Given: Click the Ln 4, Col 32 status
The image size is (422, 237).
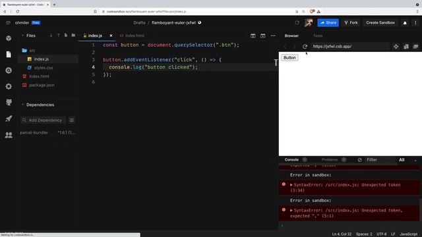Looking at the screenshot, I should pos(342,234).
